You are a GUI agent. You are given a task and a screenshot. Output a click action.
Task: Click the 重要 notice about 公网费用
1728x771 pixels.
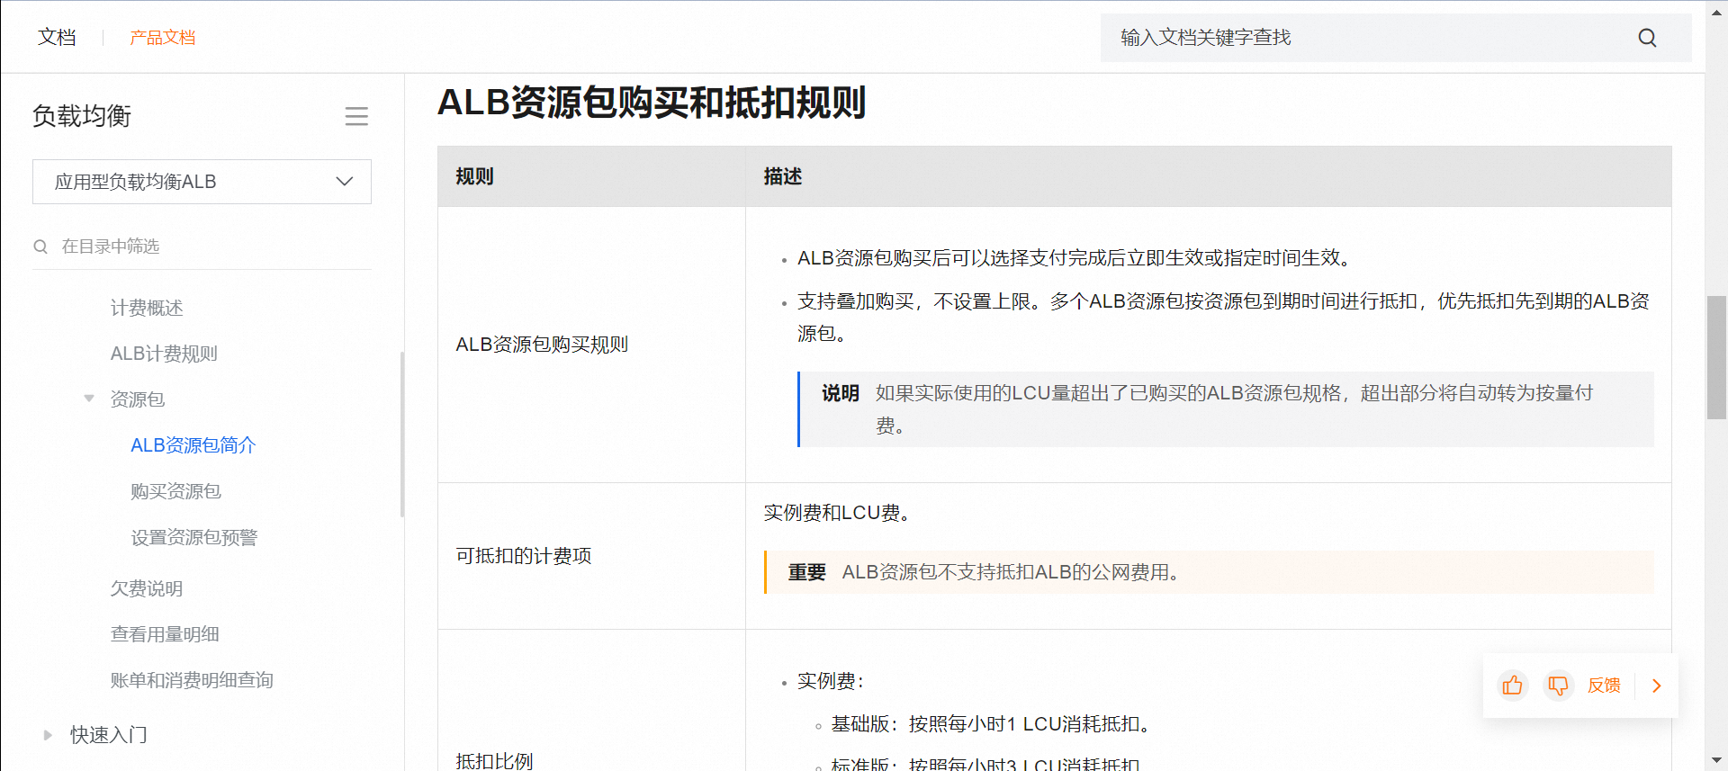pyautogui.click(x=1209, y=572)
